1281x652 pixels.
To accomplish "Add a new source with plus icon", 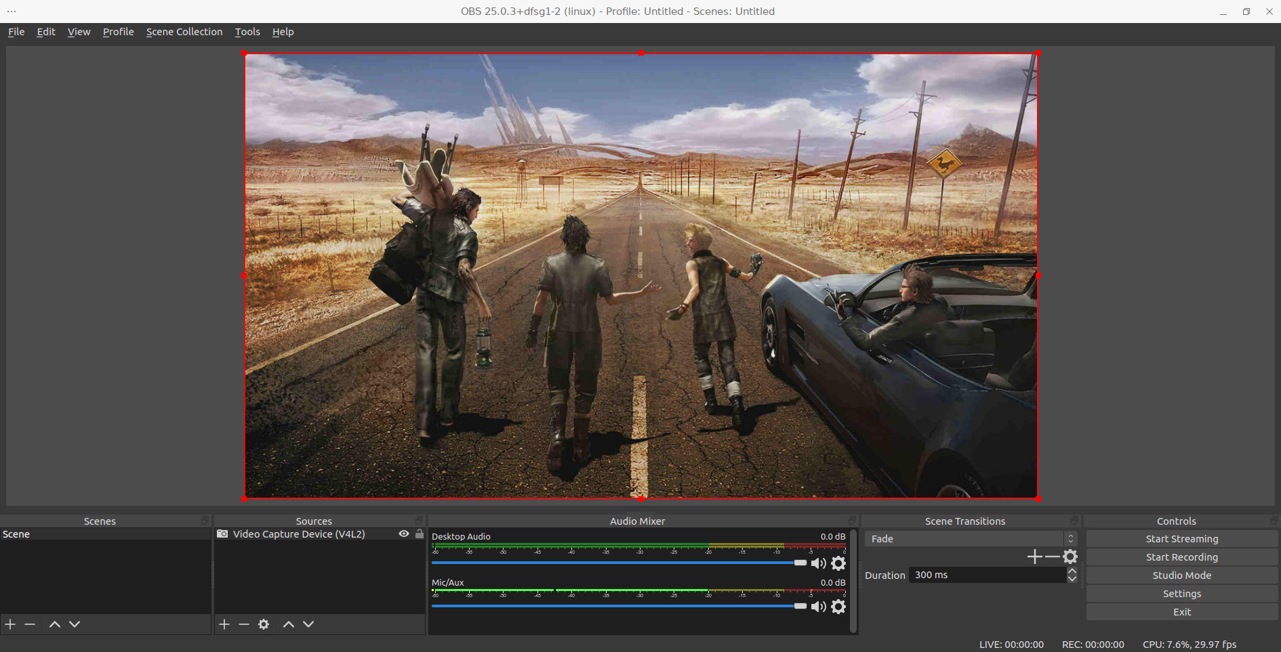I will pos(224,624).
